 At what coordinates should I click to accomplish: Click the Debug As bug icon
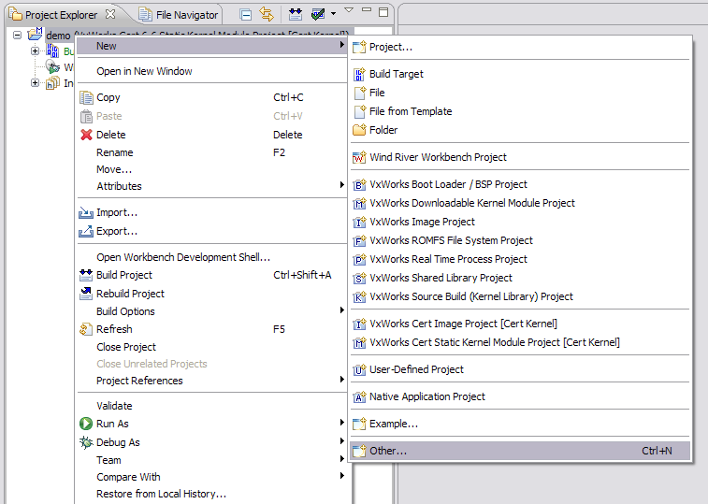[86, 442]
